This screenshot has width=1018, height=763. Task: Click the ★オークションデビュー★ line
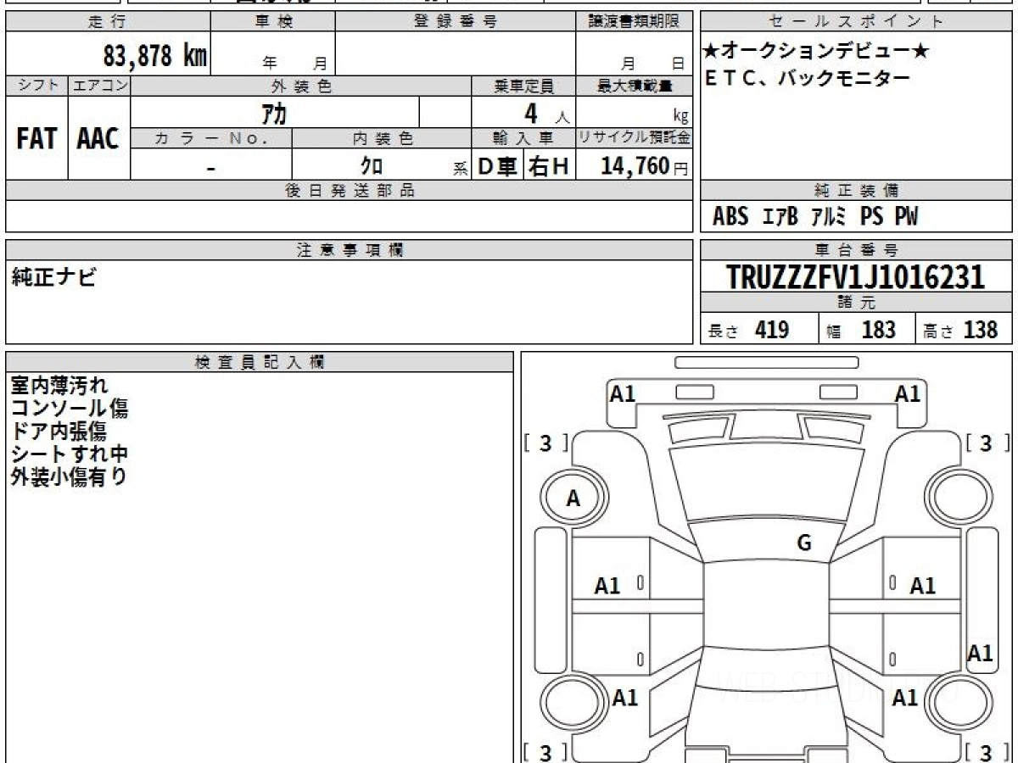(x=816, y=52)
